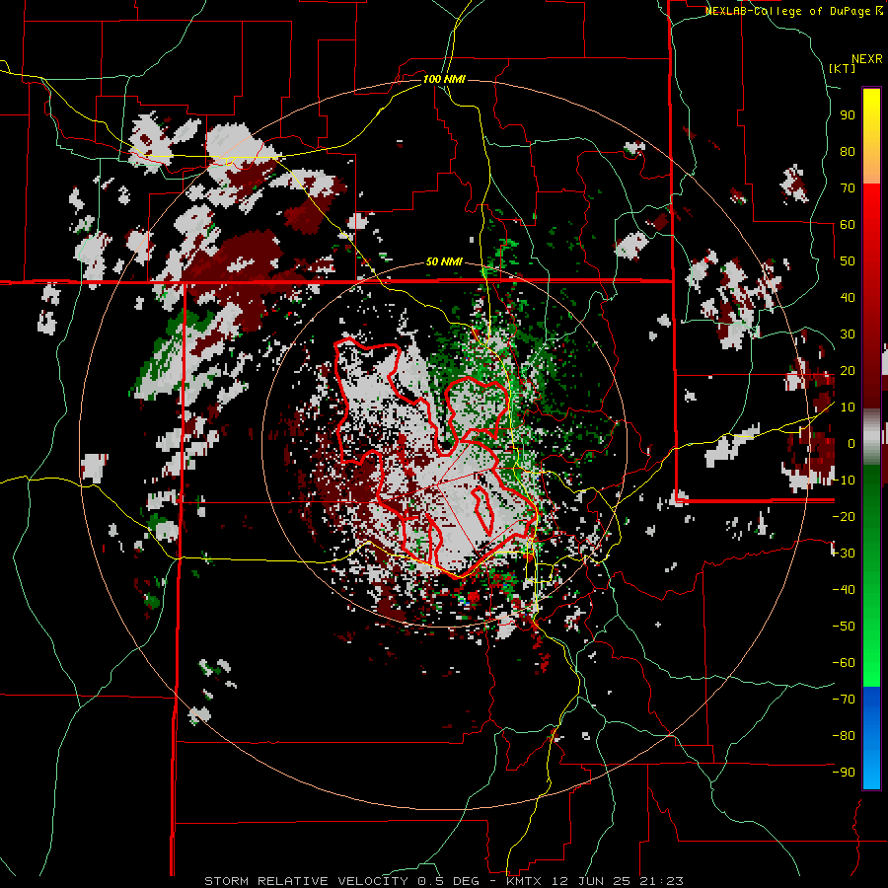The width and height of the screenshot is (888, 888).
Task: Click the '-20' velocity scale label
Action: [x=844, y=516]
